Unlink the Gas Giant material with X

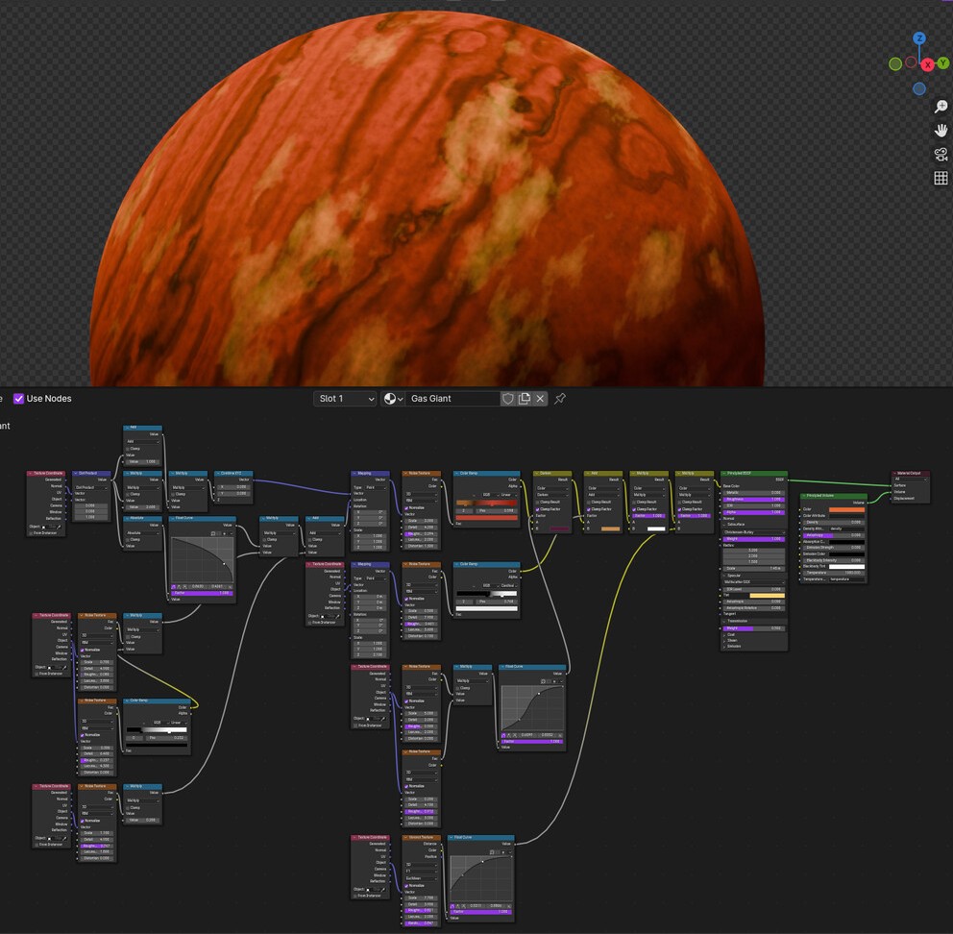tap(540, 399)
